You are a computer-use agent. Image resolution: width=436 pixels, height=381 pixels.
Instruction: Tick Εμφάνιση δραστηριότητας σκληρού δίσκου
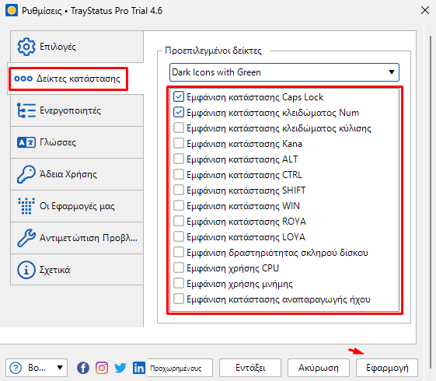[179, 253]
